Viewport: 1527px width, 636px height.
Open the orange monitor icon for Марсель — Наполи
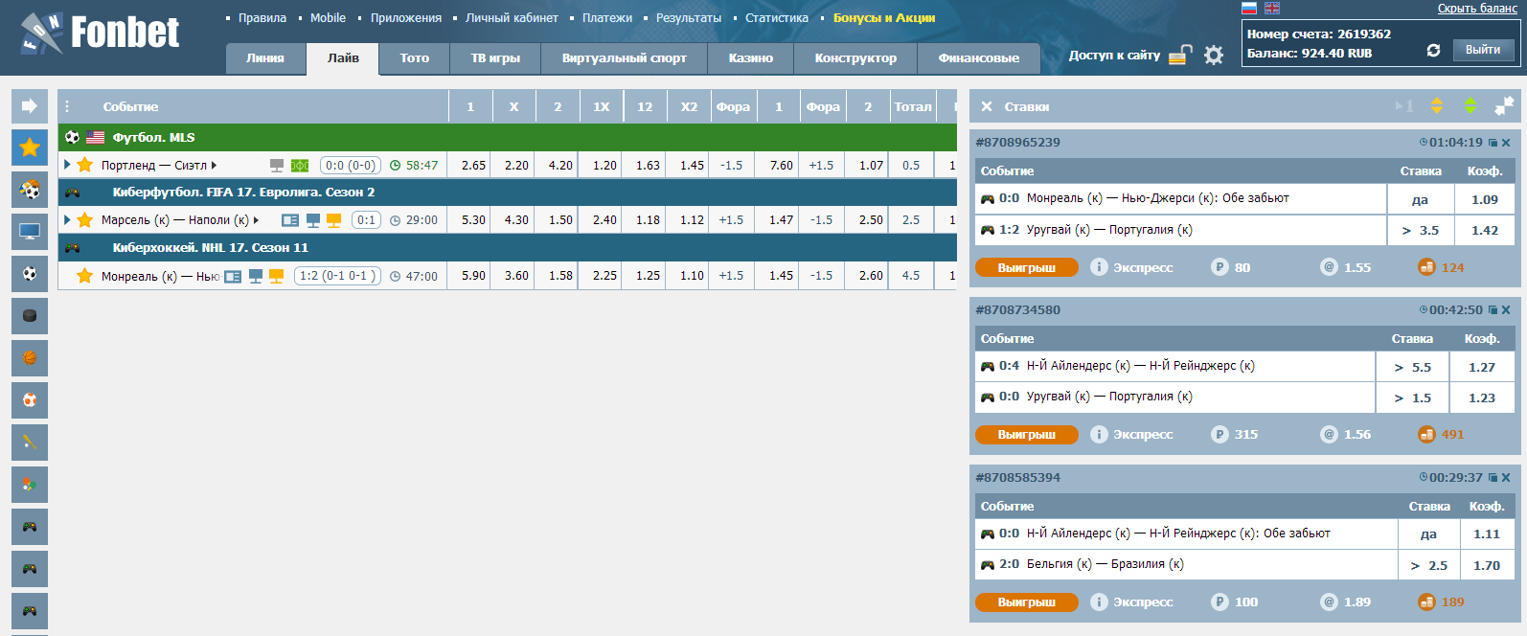(334, 220)
